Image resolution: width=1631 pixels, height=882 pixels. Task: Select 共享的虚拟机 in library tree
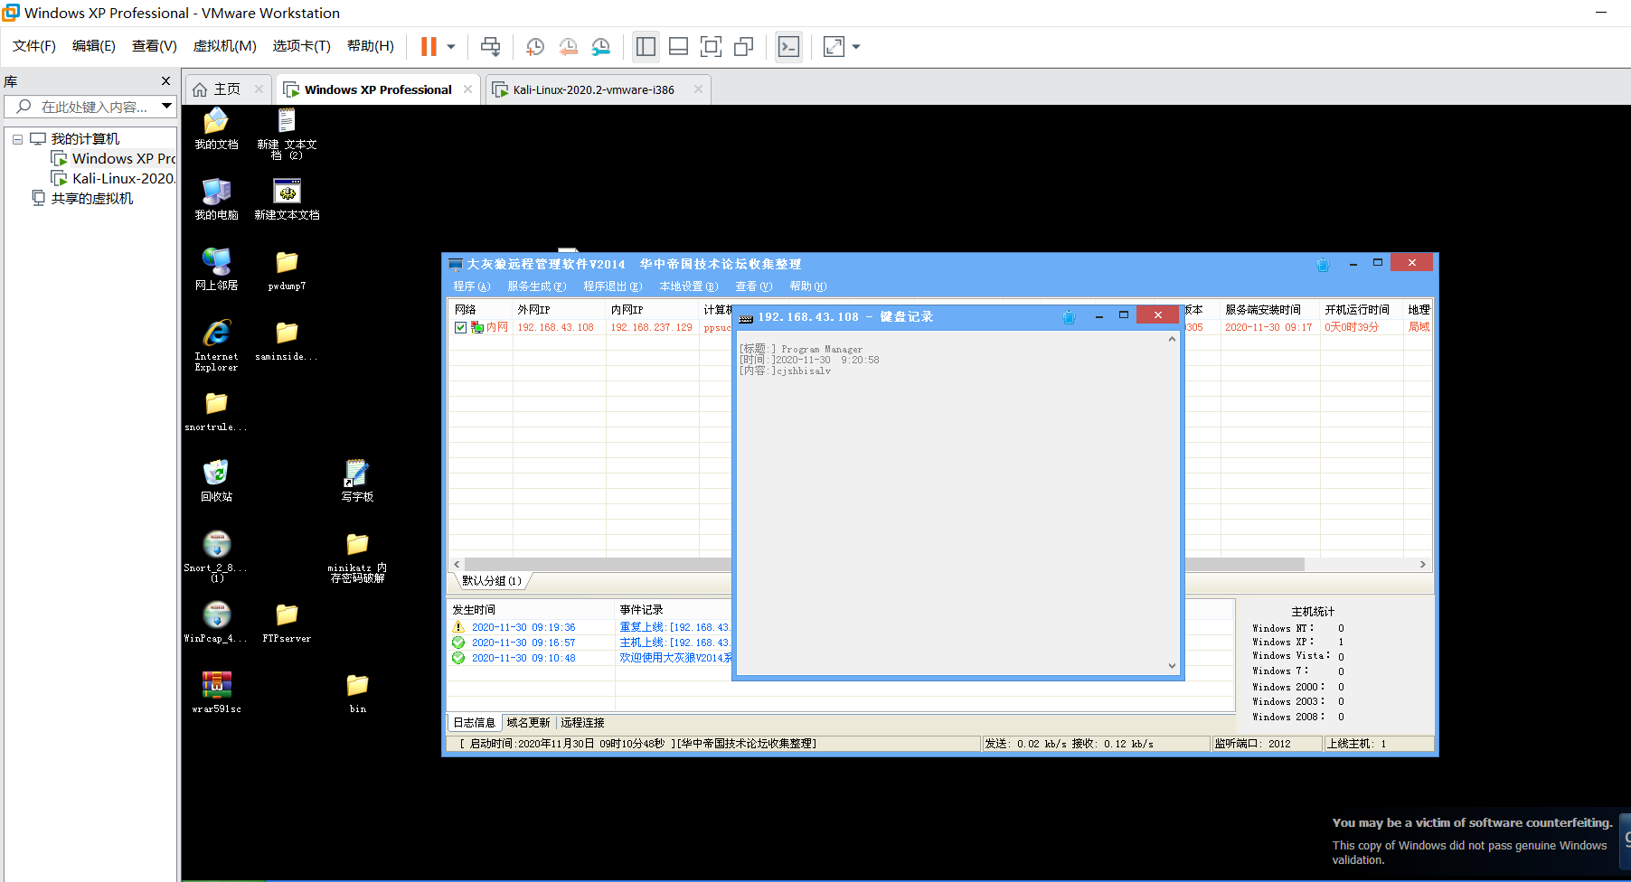(x=82, y=199)
